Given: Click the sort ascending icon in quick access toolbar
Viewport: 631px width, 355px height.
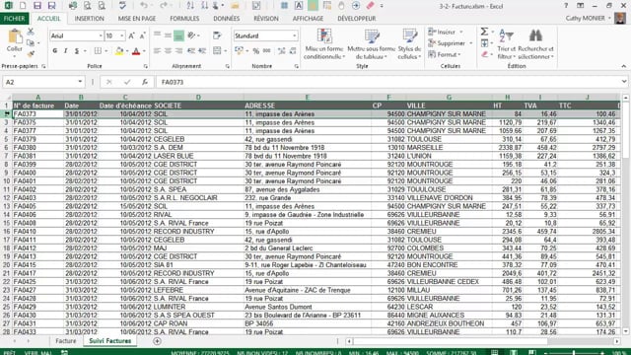Looking at the screenshot, I should [190, 6].
